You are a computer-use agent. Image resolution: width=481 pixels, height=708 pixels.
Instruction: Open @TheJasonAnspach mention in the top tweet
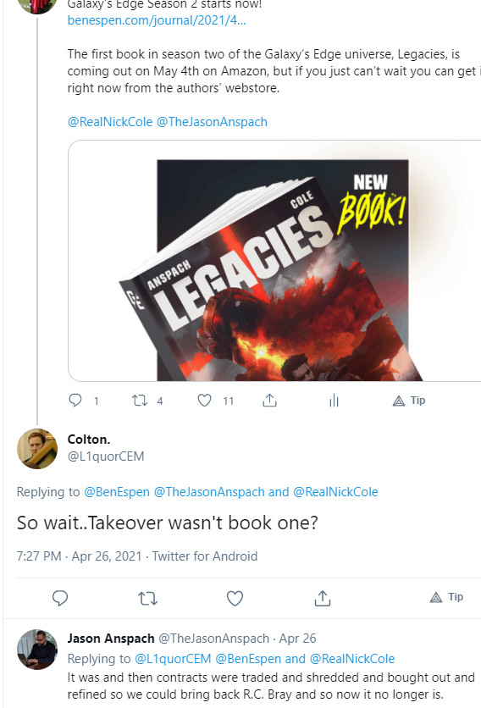point(212,122)
